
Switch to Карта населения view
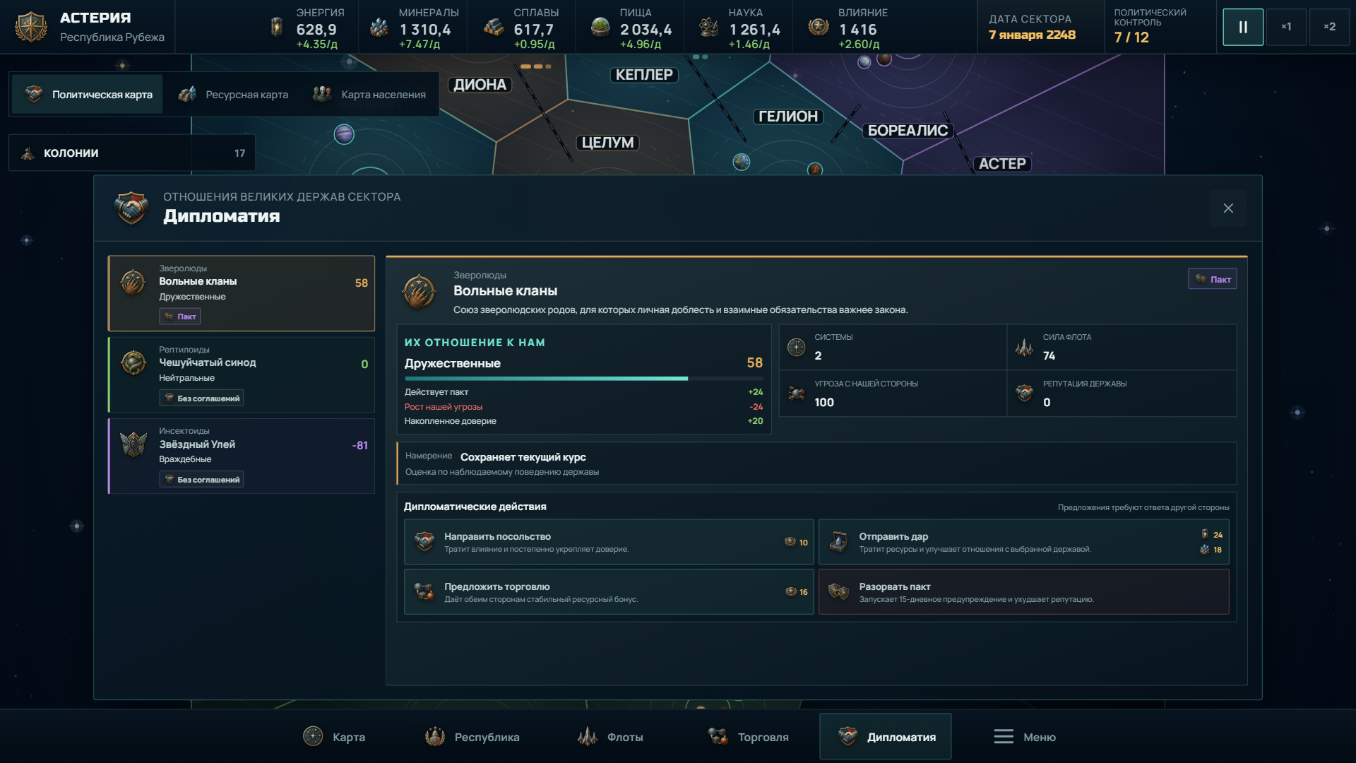coord(370,94)
